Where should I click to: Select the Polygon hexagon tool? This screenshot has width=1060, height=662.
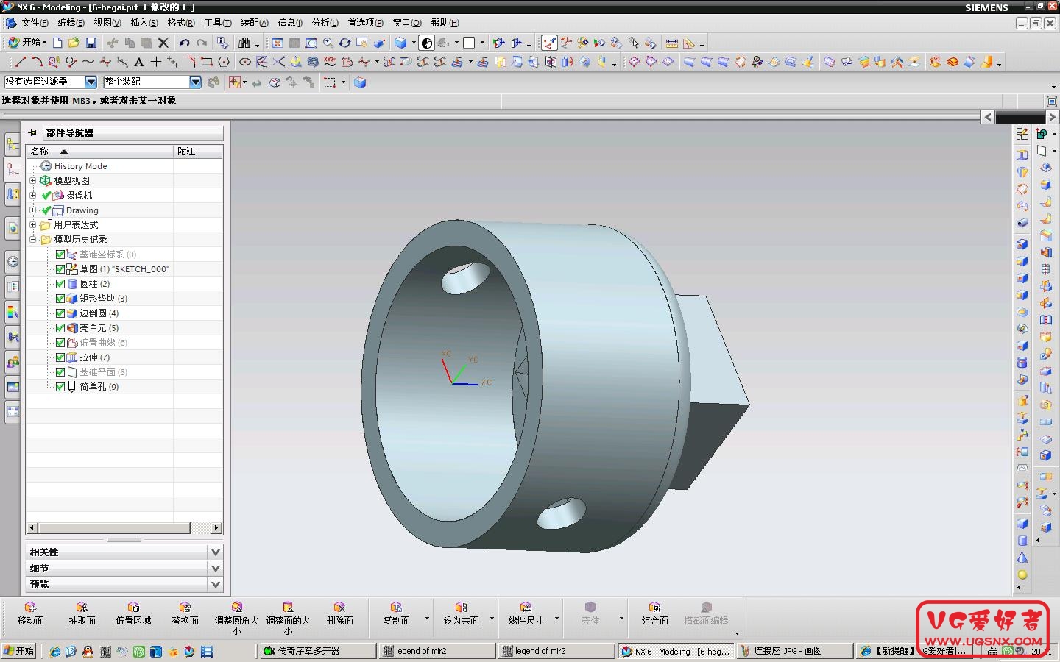(x=224, y=62)
